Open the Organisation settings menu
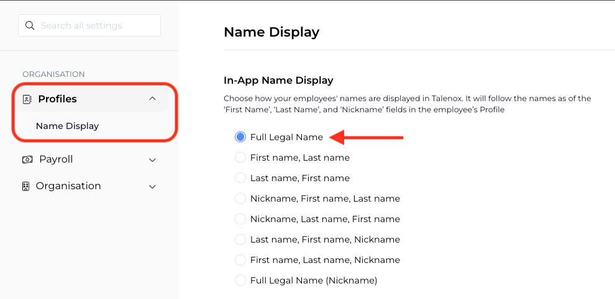This screenshot has height=299, width=615. [89, 186]
